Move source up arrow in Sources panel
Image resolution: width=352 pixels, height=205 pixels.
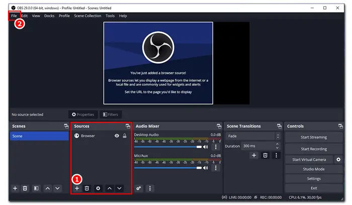[109, 188]
